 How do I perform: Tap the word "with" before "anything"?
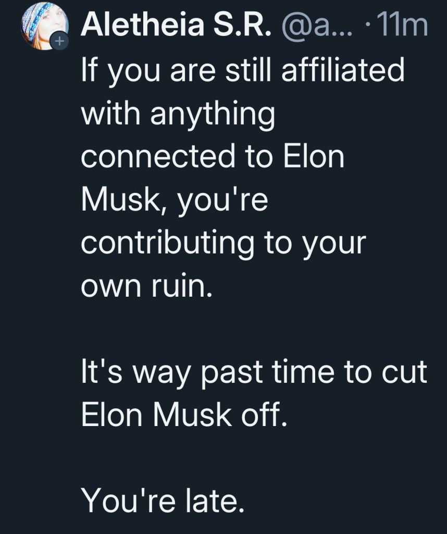pos(111,115)
